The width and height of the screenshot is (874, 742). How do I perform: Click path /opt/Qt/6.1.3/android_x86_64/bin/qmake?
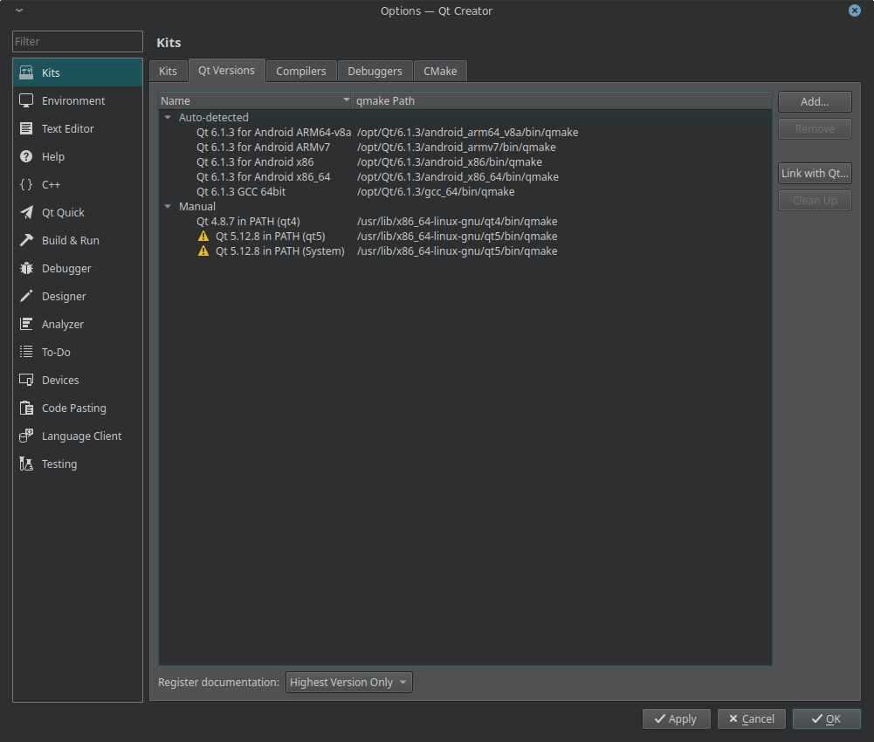(x=458, y=176)
